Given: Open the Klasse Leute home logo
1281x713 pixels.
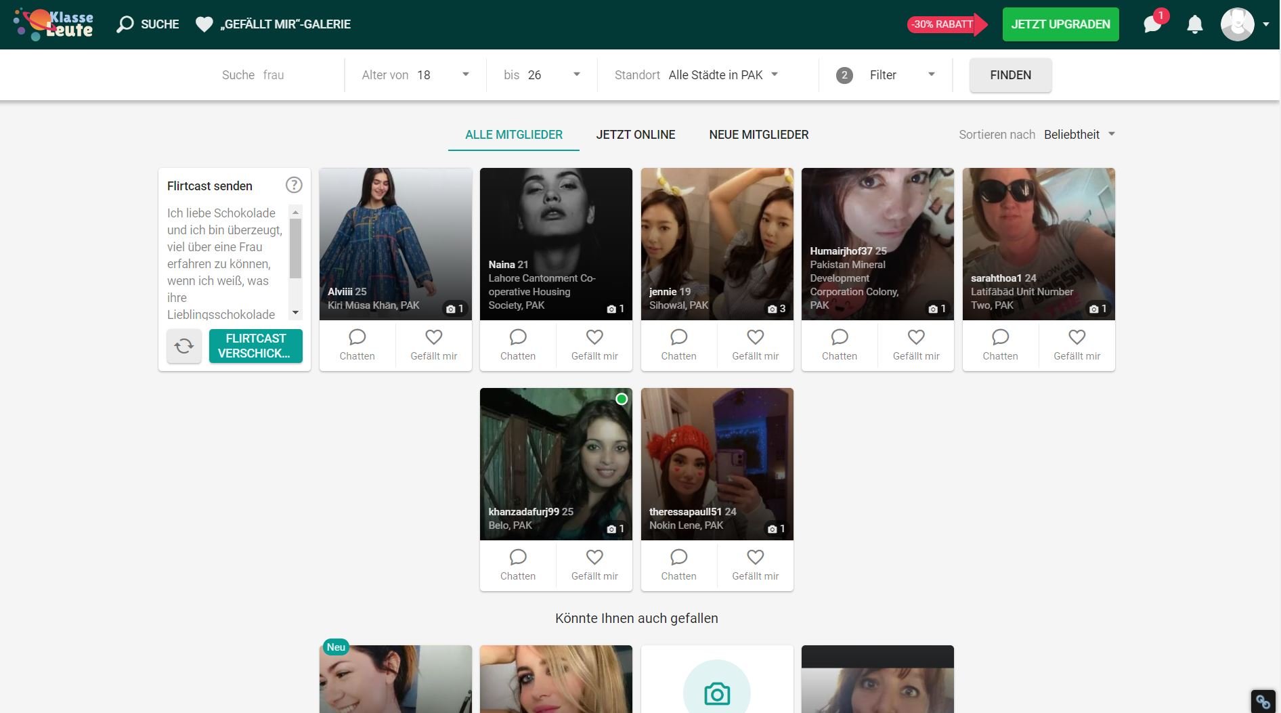Looking at the screenshot, I should pyautogui.click(x=54, y=24).
